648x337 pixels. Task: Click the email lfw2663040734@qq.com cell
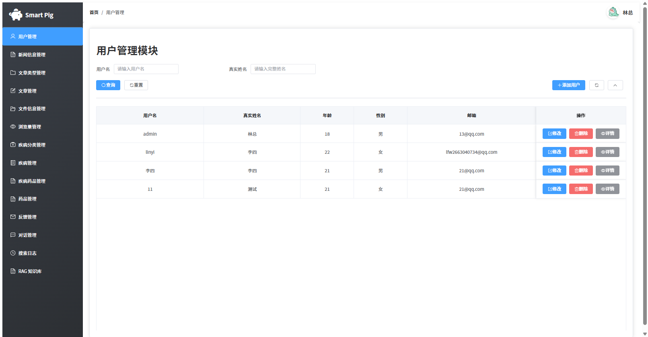[471, 152]
